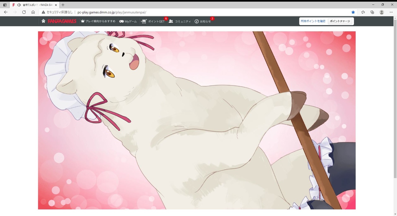397x216 pixels.
Task: Toggle the favorite star for this page
Action: (x=353, y=12)
